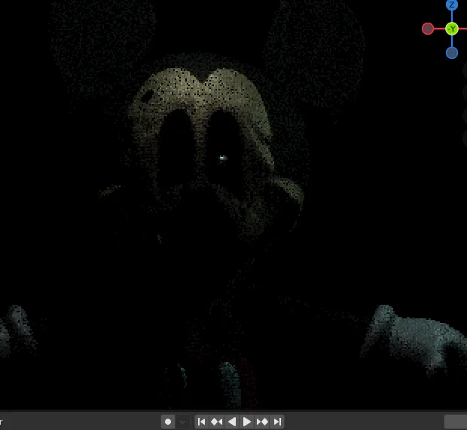Toggle the auto keying record button

click(168, 422)
